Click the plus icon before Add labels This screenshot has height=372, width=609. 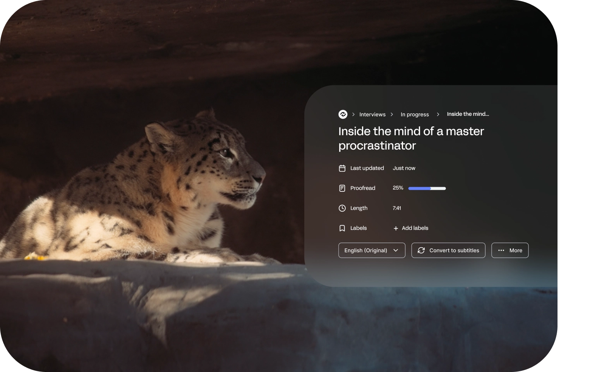coord(396,229)
